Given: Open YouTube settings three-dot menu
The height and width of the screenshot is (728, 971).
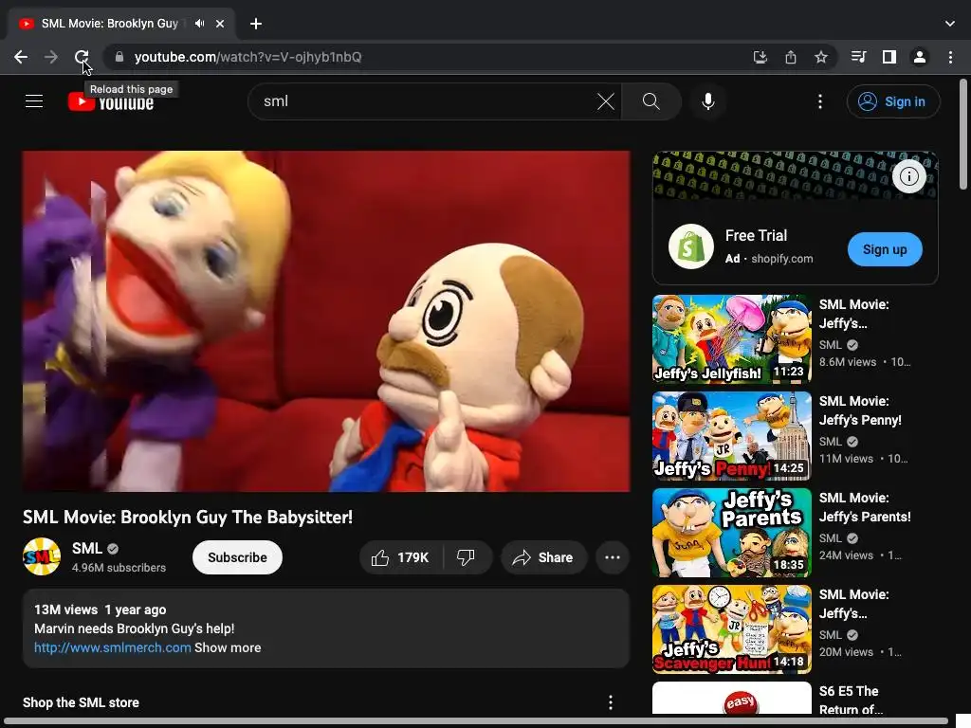Looking at the screenshot, I should click(820, 101).
